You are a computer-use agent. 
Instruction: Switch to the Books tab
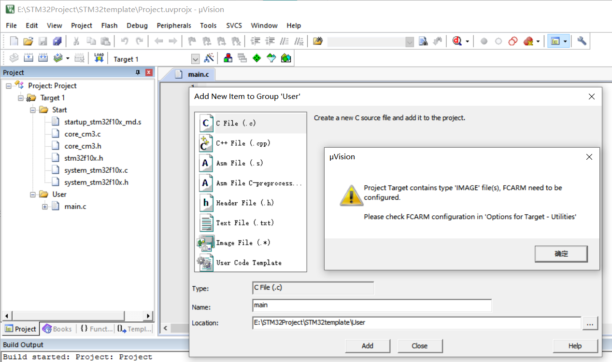[x=57, y=329]
